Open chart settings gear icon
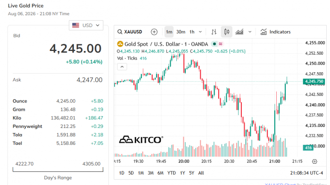The height and width of the screenshot is (185, 330). click(x=314, y=161)
